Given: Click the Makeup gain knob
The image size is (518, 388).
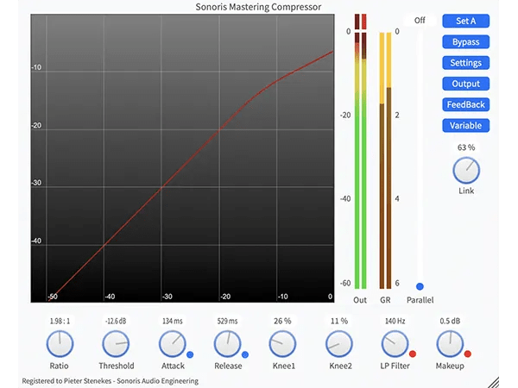Looking at the screenshot, I should [x=450, y=344].
